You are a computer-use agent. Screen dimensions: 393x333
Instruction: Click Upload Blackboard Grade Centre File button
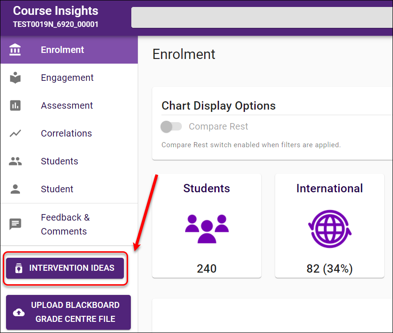[68, 312]
